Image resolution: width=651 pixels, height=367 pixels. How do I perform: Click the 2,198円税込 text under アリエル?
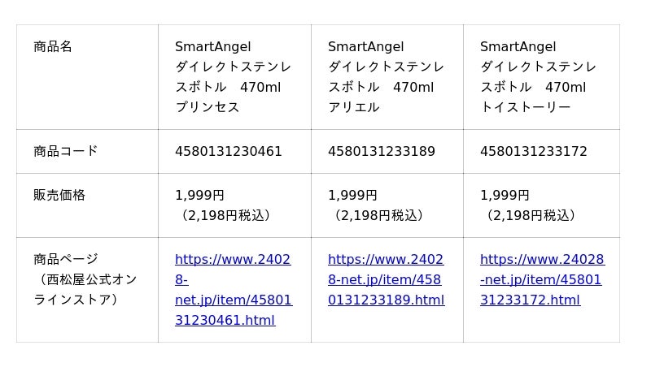(378, 215)
